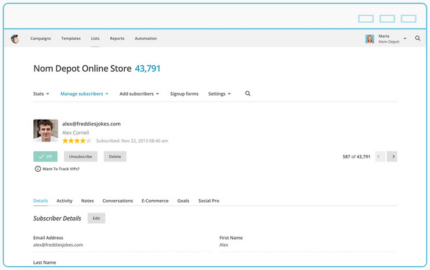Screen dimensions: 430x270
Task: Switch to the E-Commerce tab
Action: coord(155,201)
